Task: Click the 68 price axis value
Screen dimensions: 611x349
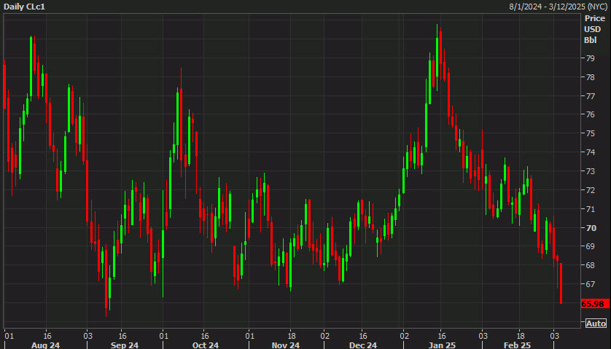Action: click(x=590, y=265)
